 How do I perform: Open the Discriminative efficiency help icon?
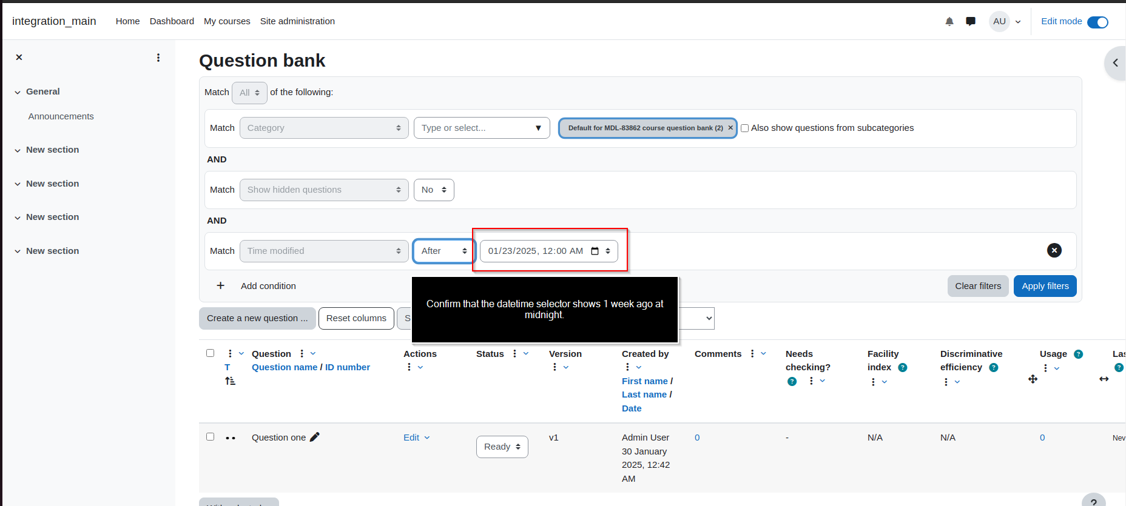click(993, 367)
